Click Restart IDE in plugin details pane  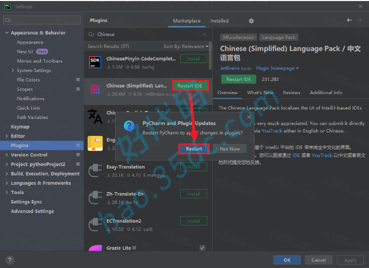239,79
